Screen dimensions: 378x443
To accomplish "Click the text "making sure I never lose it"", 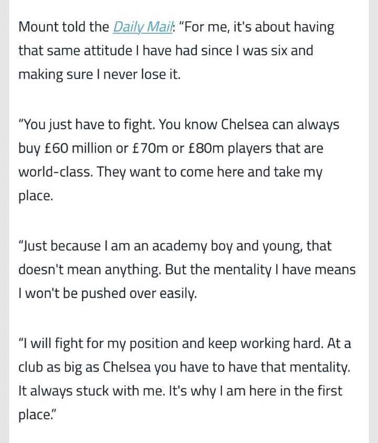I will coord(99,75).
